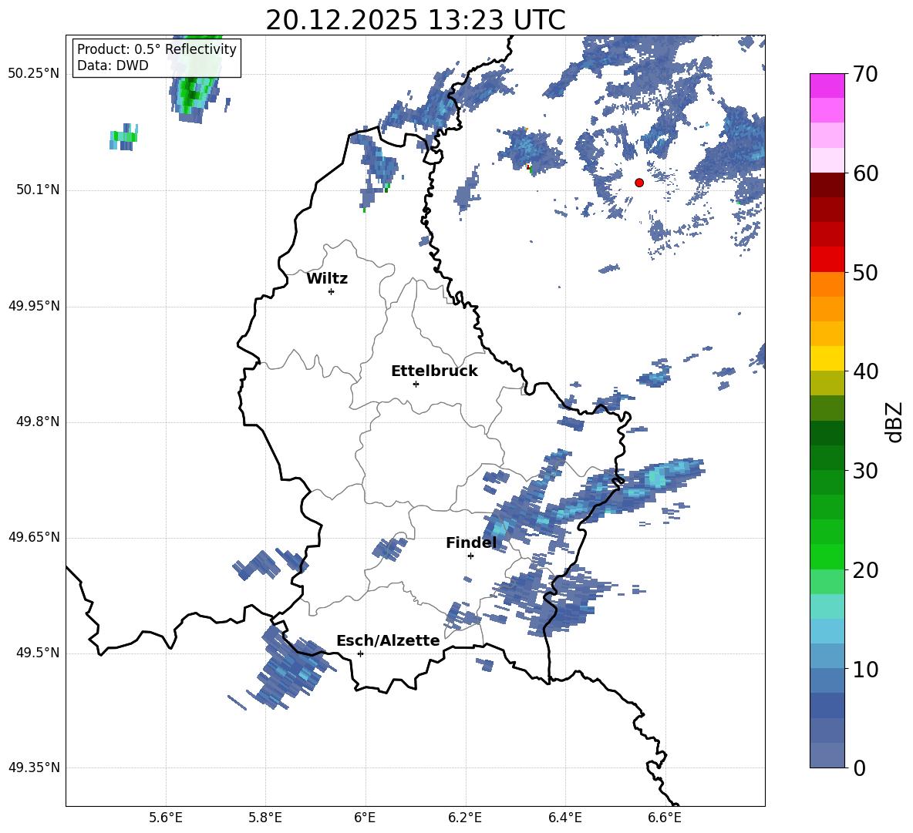Viewport: 913px width, 833px height.
Task: Click the magenta top segment of colorbar
Action: click(x=827, y=86)
